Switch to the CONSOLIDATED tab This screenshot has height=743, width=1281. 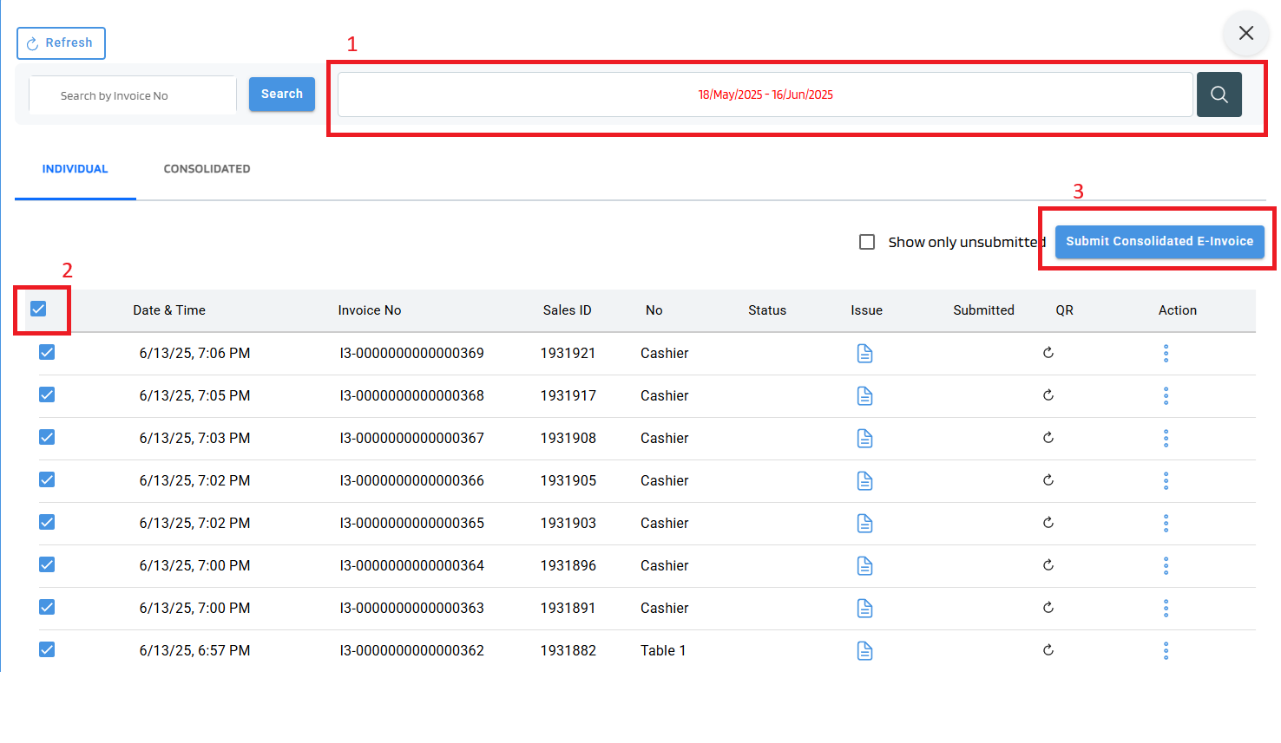[207, 169]
